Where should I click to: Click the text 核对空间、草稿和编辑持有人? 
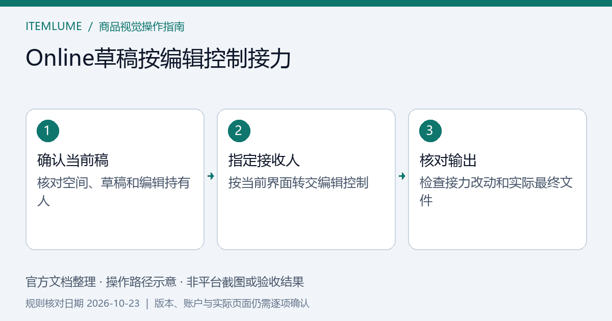114,192
